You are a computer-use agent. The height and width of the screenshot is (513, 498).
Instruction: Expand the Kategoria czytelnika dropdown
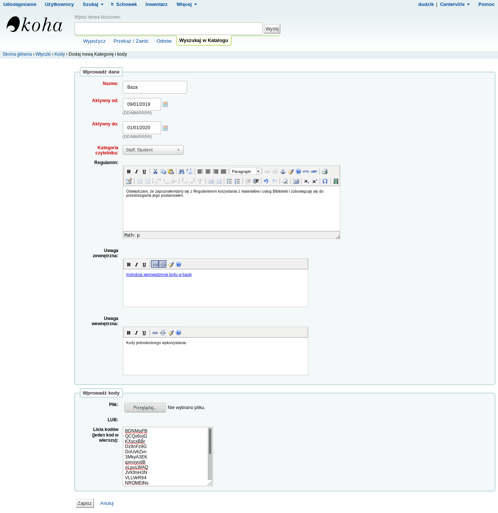[153, 150]
